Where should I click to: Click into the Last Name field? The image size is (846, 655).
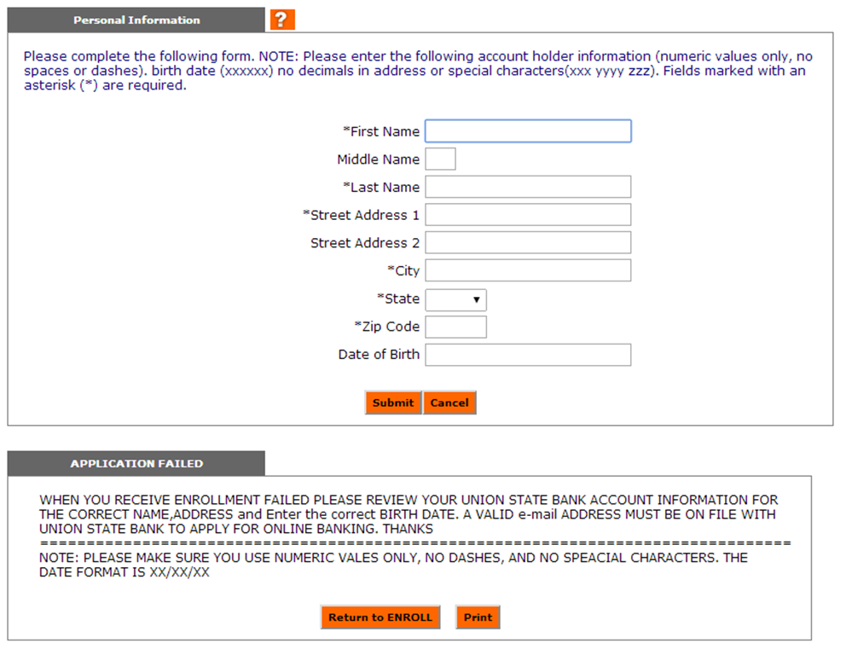[x=528, y=187]
